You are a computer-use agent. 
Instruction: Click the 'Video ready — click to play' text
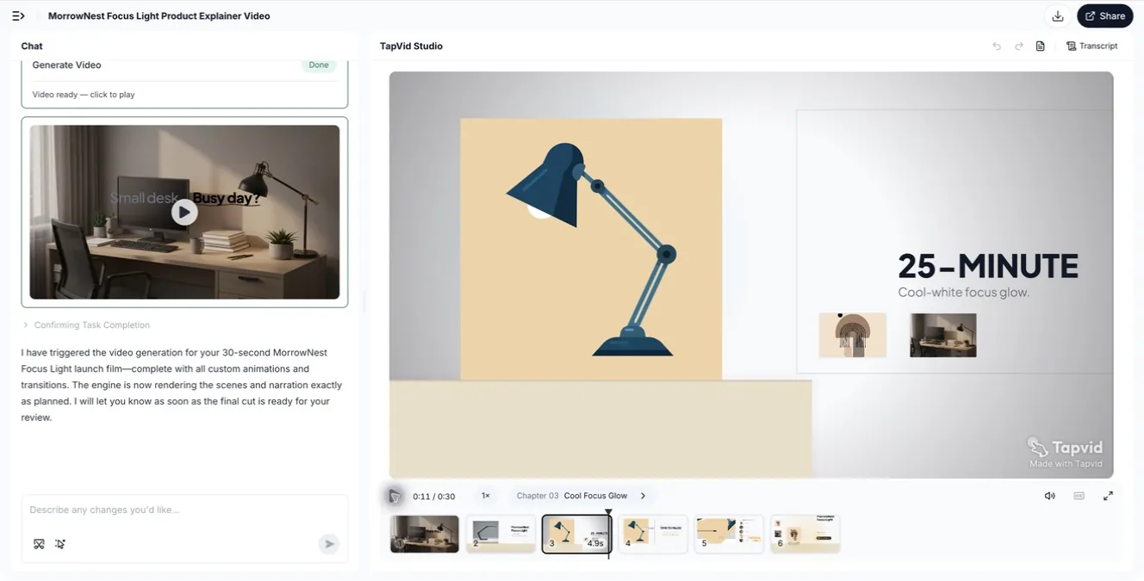[84, 95]
